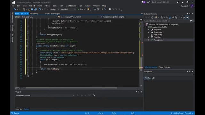Click the New Project icon in toolbar
Viewport: 205px width, 115px height.
point(24,9)
